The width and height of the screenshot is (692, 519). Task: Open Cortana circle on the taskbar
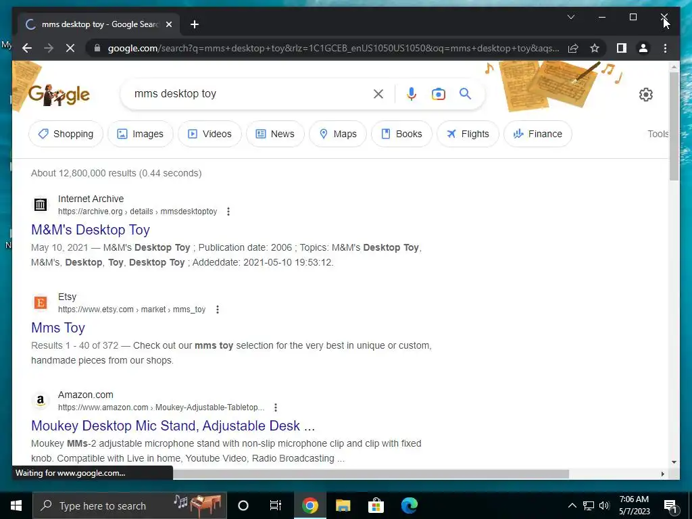click(243, 505)
